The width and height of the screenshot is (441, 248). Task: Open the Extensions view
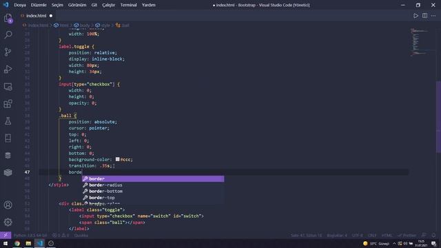[8, 104]
